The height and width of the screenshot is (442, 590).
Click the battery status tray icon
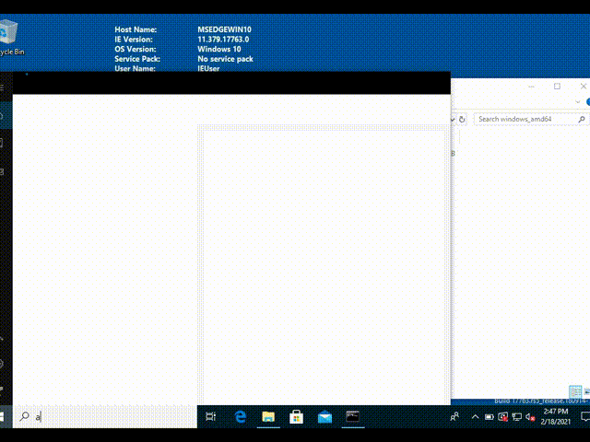490,417
